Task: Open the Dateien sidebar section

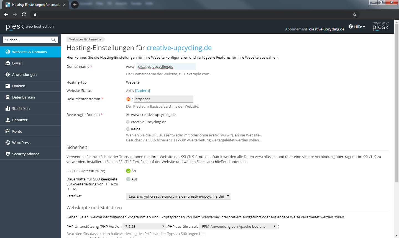Action: click(x=30, y=86)
